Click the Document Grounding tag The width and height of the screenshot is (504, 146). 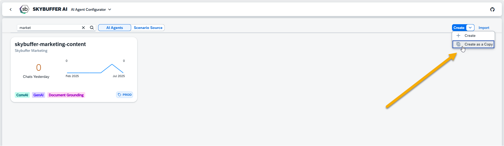click(x=66, y=95)
